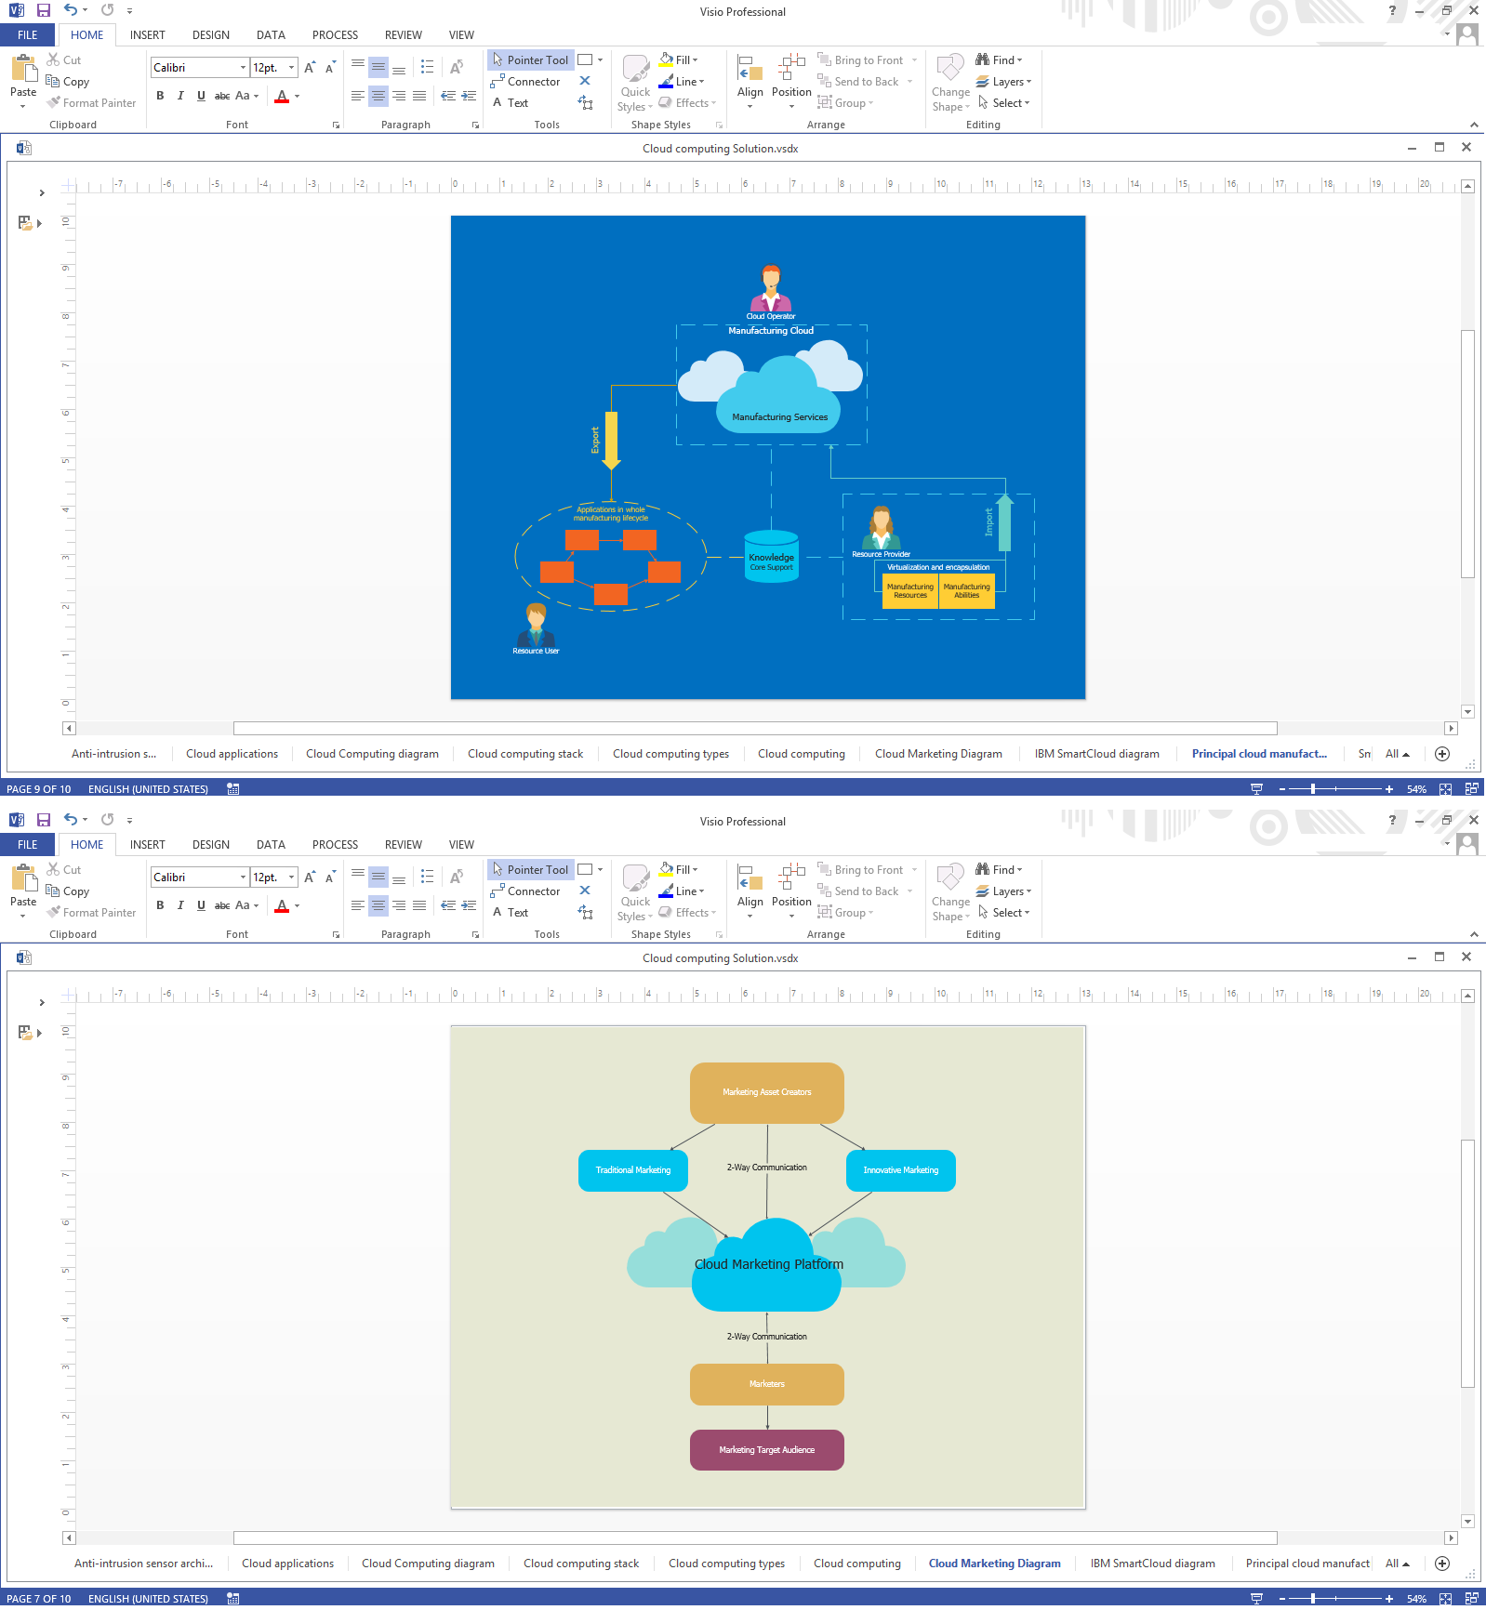The width and height of the screenshot is (1486, 1610).
Task: Click Find in bottom window Editing group
Action: click(1000, 870)
